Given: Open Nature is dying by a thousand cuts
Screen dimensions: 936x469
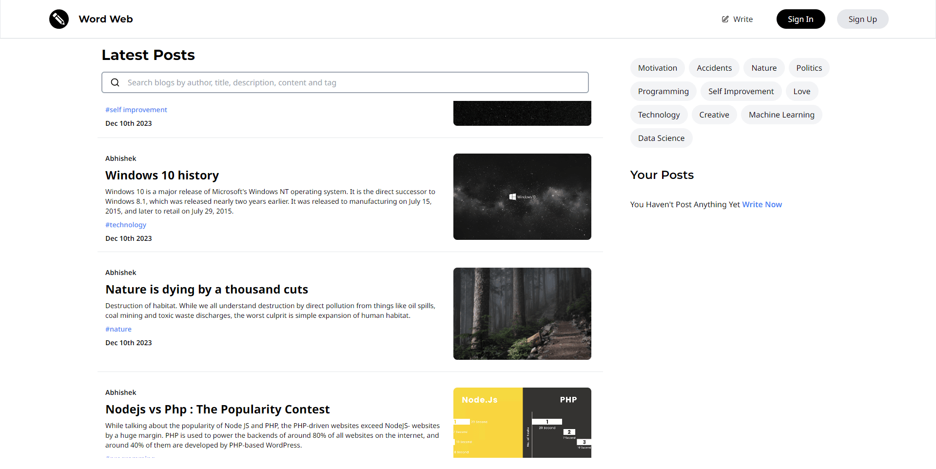Looking at the screenshot, I should pyautogui.click(x=207, y=289).
